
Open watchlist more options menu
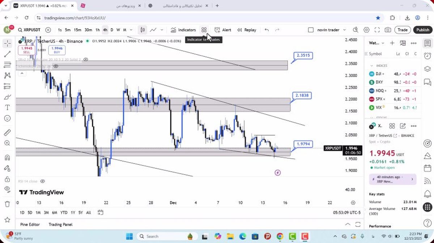[x=413, y=43]
